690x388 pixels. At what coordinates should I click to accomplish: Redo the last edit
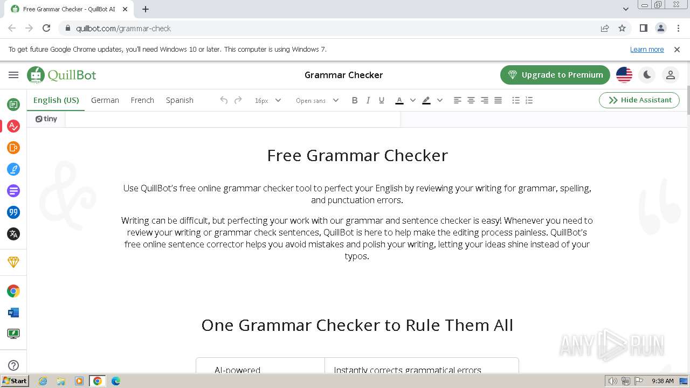[238, 100]
